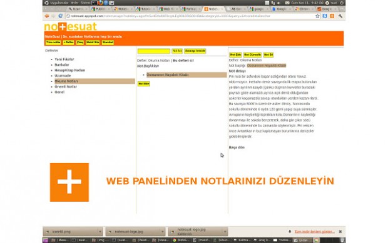Viewport: 388px width, 243px height.
Task: Click the power icon in the top panel
Action: (342, 3)
